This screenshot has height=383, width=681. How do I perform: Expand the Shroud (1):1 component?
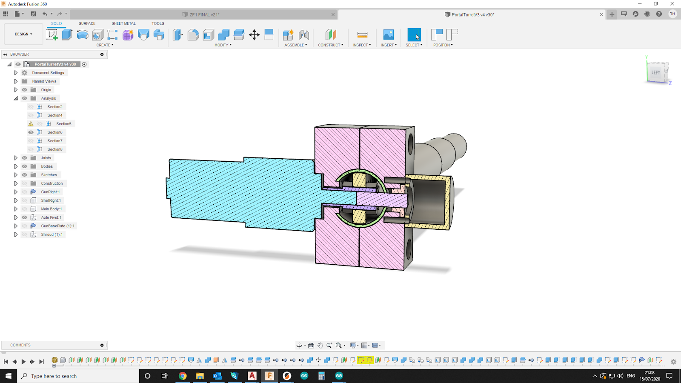coord(16,234)
